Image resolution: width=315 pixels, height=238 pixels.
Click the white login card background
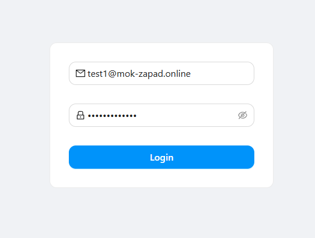(x=162, y=178)
